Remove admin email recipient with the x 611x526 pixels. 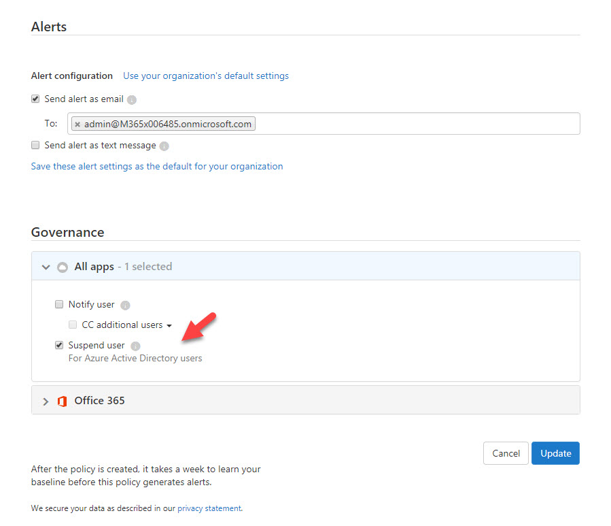pyautogui.click(x=77, y=124)
